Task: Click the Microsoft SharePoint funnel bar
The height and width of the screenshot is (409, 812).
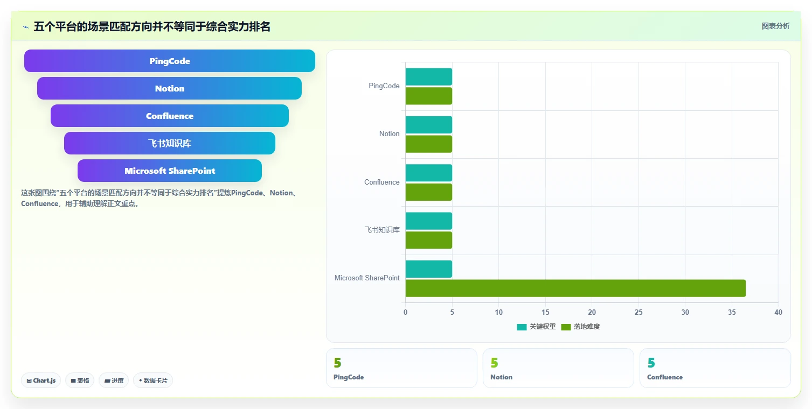Action: coord(170,171)
